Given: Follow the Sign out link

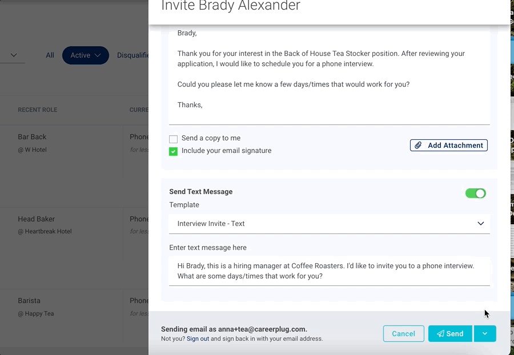Looking at the screenshot, I should click(x=198, y=339).
